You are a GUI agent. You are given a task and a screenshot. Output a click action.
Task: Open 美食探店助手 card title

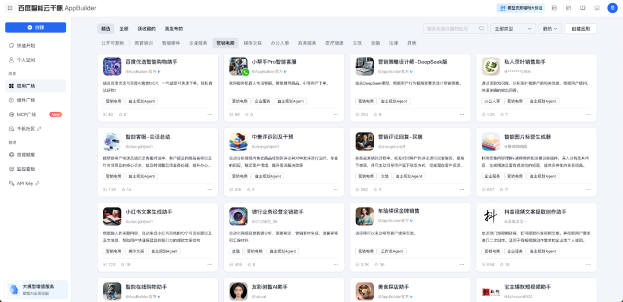[x=393, y=287]
